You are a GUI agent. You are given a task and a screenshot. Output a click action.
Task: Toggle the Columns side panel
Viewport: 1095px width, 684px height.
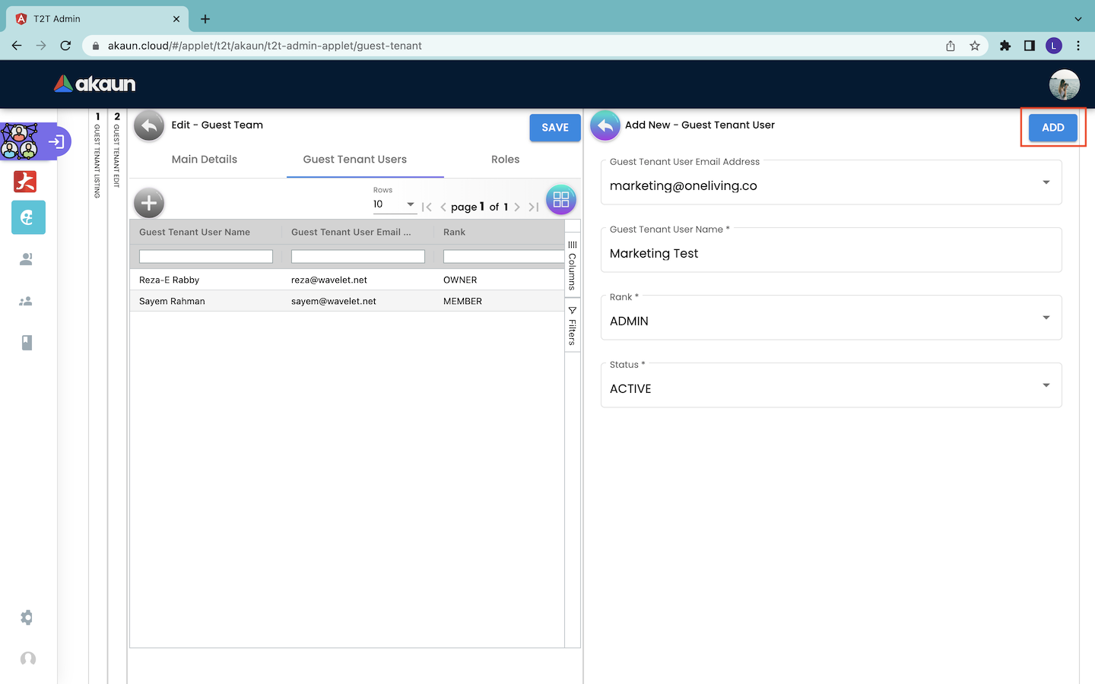coord(573,265)
